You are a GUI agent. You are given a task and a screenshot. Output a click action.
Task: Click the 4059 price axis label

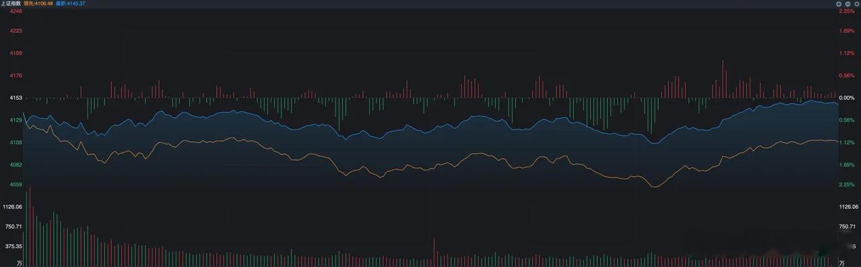click(x=16, y=184)
